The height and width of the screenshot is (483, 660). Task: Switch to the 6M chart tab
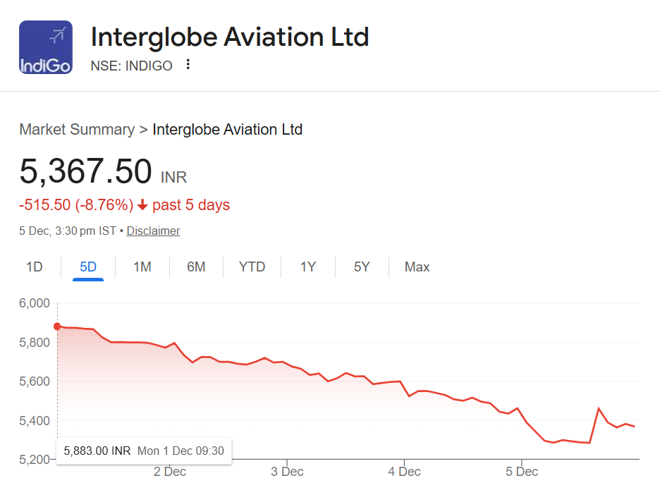(x=196, y=267)
